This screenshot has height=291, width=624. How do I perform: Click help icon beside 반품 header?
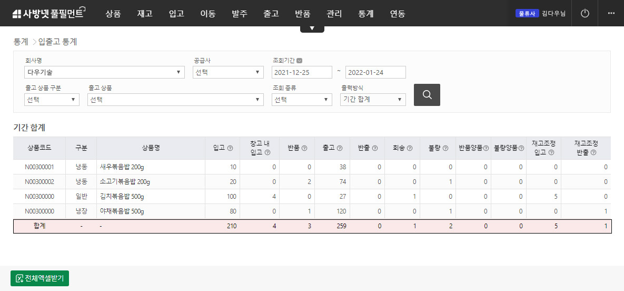(x=304, y=148)
